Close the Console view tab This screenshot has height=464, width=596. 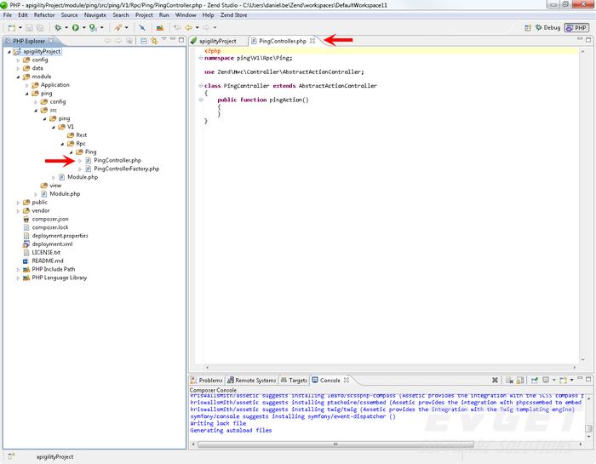click(x=347, y=380)
